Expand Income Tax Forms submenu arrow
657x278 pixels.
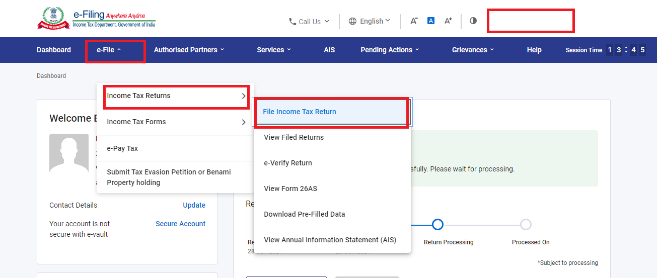[x=244, y=122]
